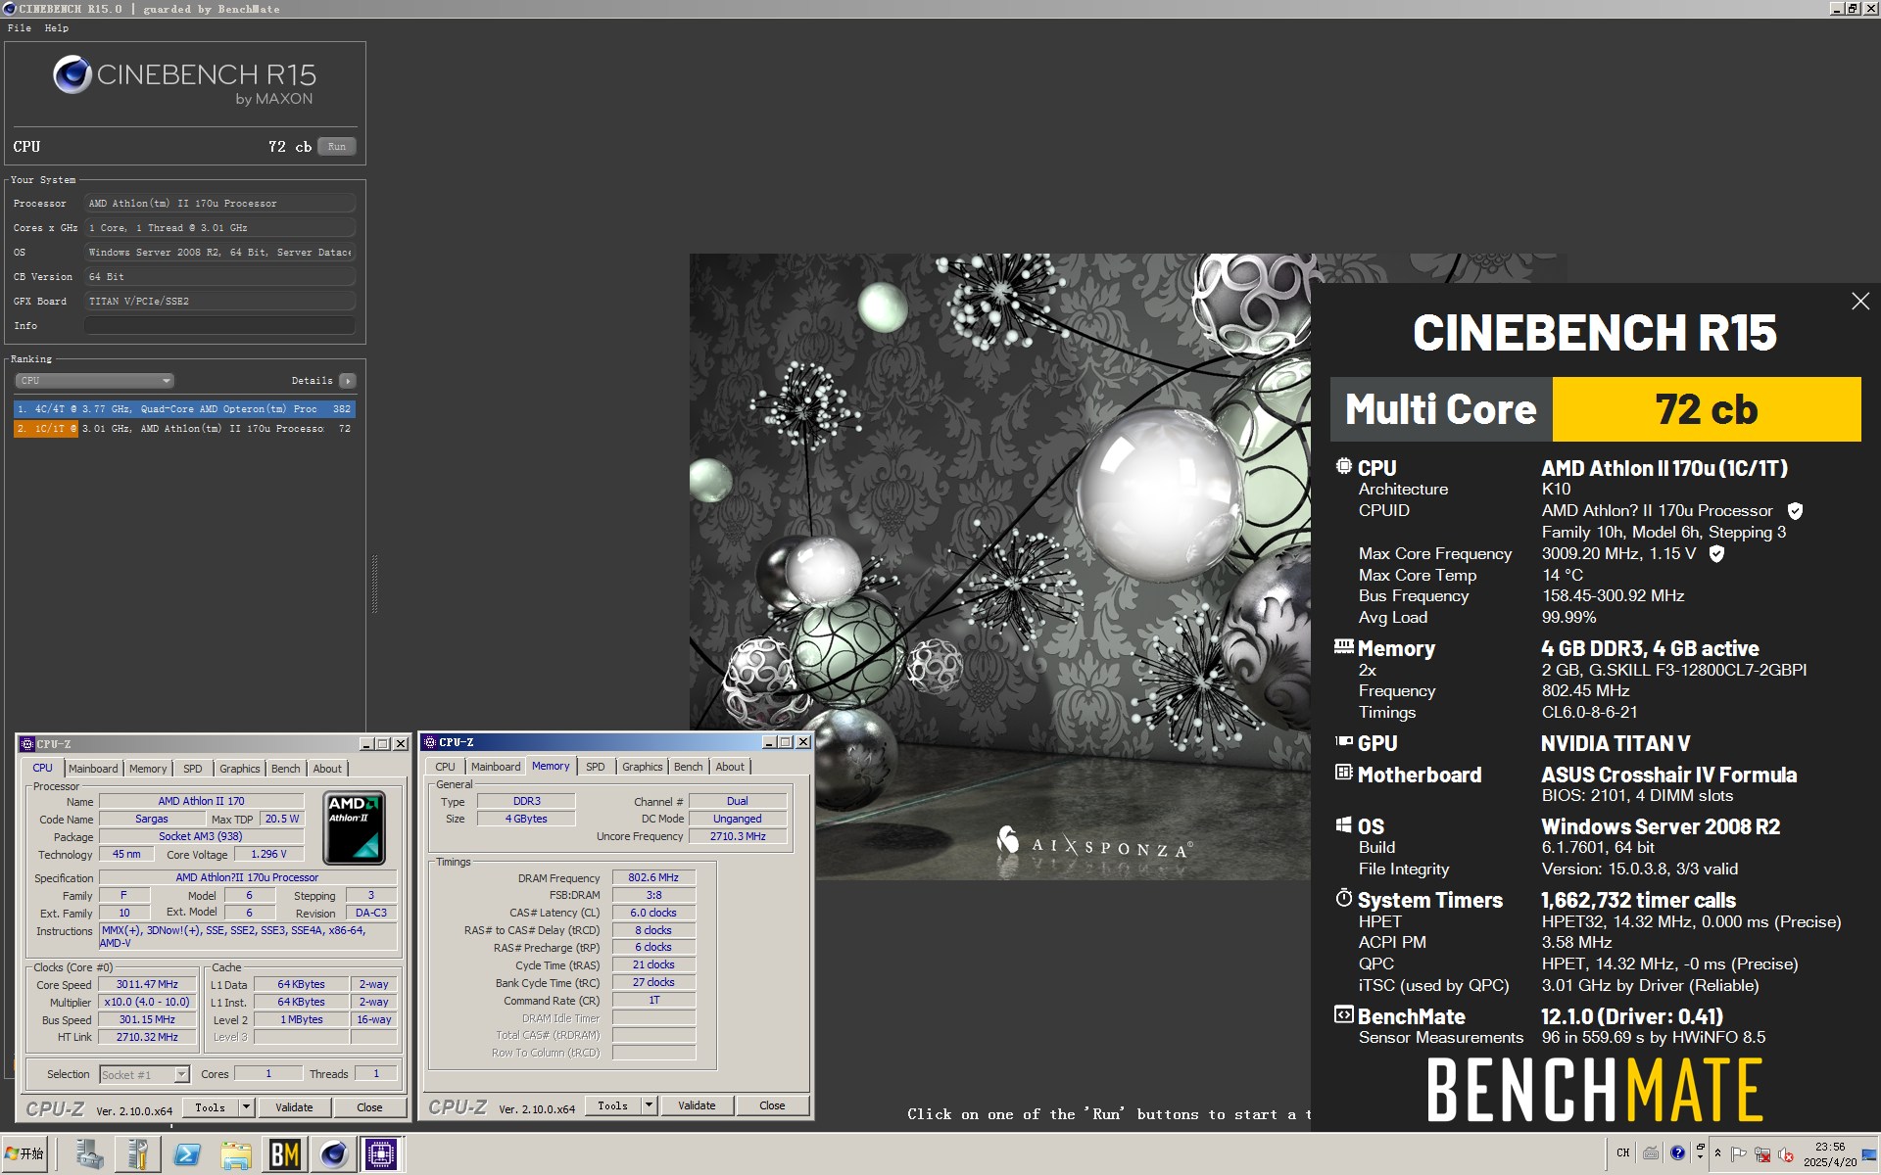Click the muted speaker volume tray icon
The height and width of the screenshot is (1175, 1881).
click(1786, 1154)
